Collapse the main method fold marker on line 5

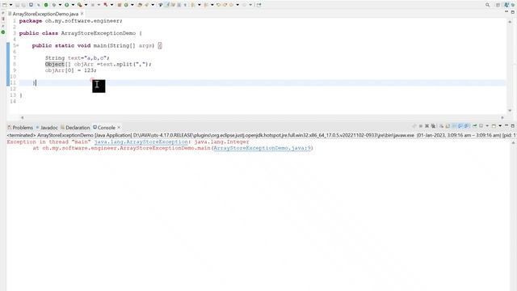coord(17,45)
